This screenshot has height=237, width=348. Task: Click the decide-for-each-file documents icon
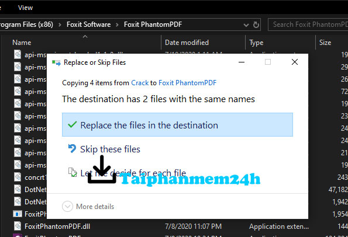click(x=73, y=172)
